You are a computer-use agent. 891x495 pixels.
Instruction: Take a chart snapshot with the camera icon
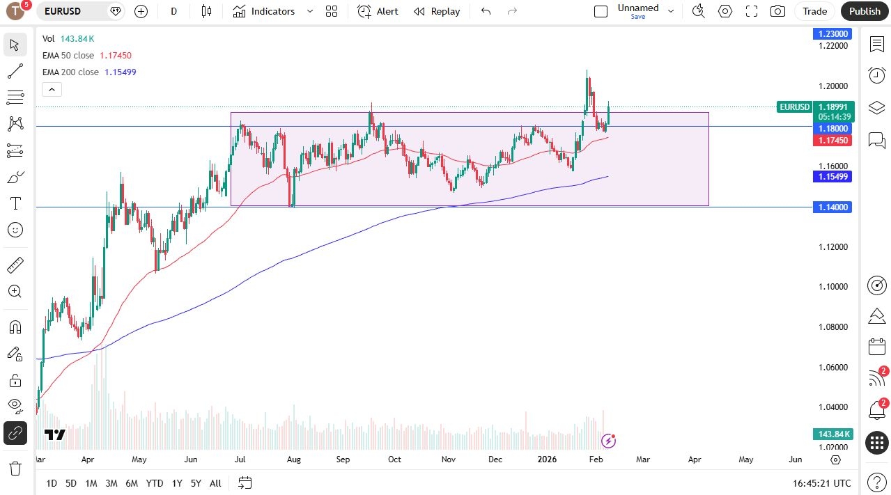(x=777, y=11)
